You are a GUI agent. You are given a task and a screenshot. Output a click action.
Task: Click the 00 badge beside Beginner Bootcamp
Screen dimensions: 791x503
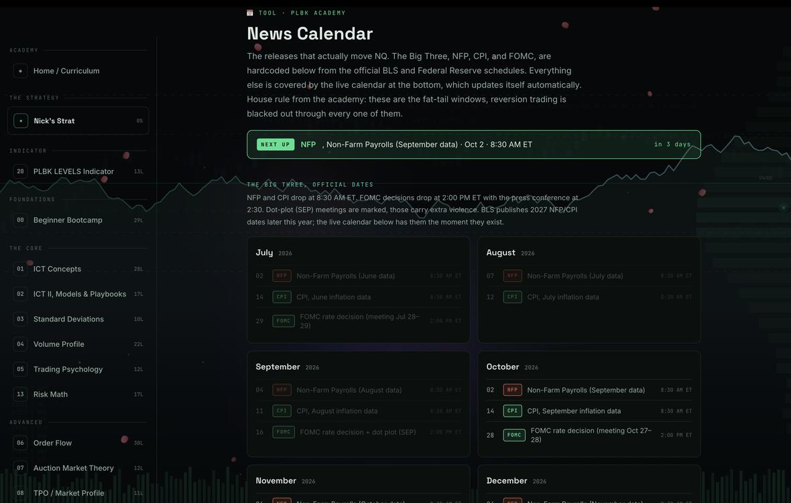coord(20,220)
